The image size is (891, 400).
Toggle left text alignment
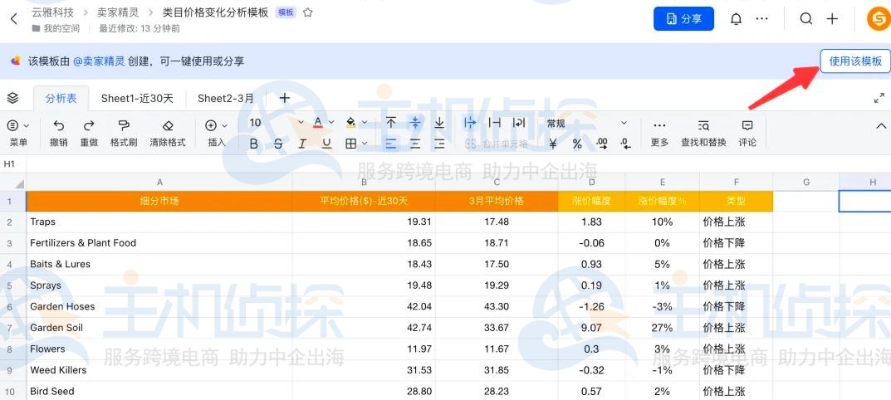[391, 144]
